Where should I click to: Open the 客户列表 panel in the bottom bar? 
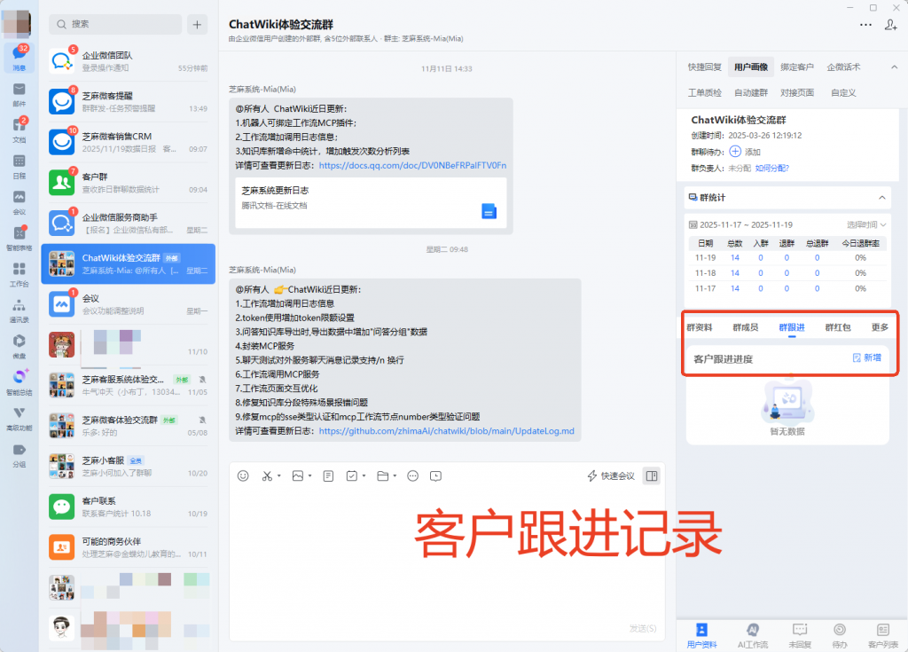pyautogui.click(x=884, y=634)
